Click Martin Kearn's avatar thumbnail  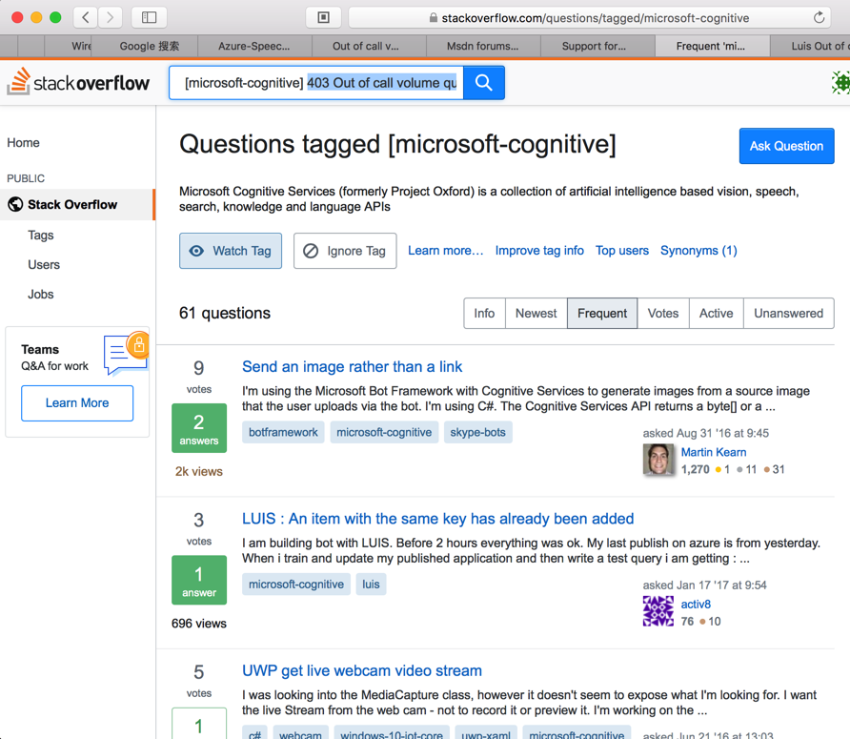click(x=658, y=461)
